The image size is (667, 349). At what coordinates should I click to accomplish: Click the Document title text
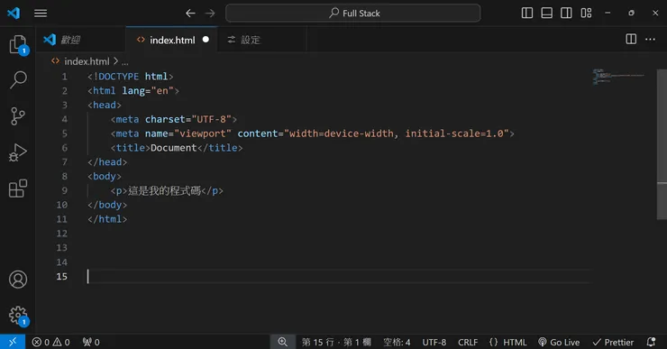click(174, 148)
